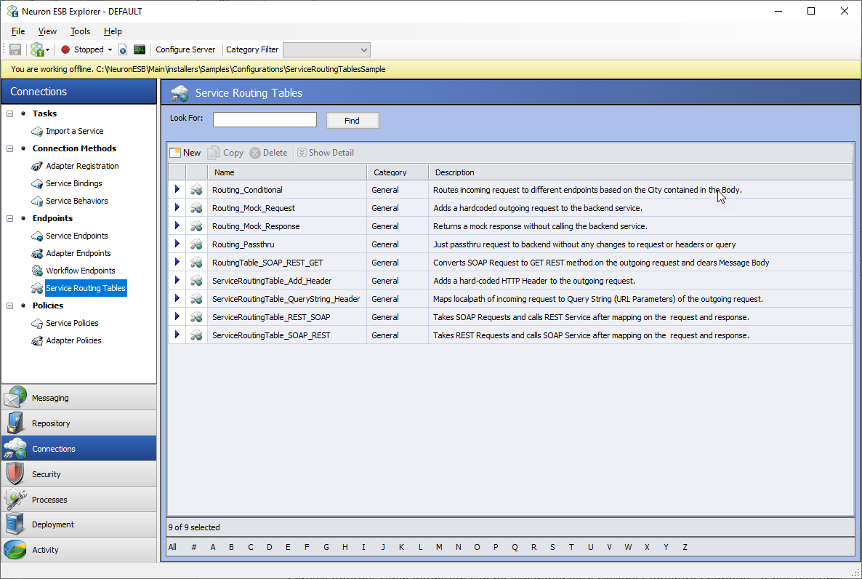
Task: Open the File menu
Action: [x=18, y=31]
